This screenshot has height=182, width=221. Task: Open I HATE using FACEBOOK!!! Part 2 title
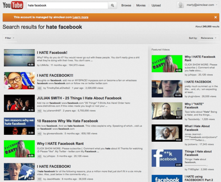tap(199, 178)
